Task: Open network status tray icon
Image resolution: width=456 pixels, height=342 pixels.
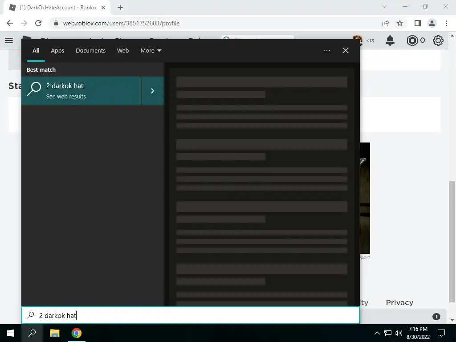Action: pos(388,333)
